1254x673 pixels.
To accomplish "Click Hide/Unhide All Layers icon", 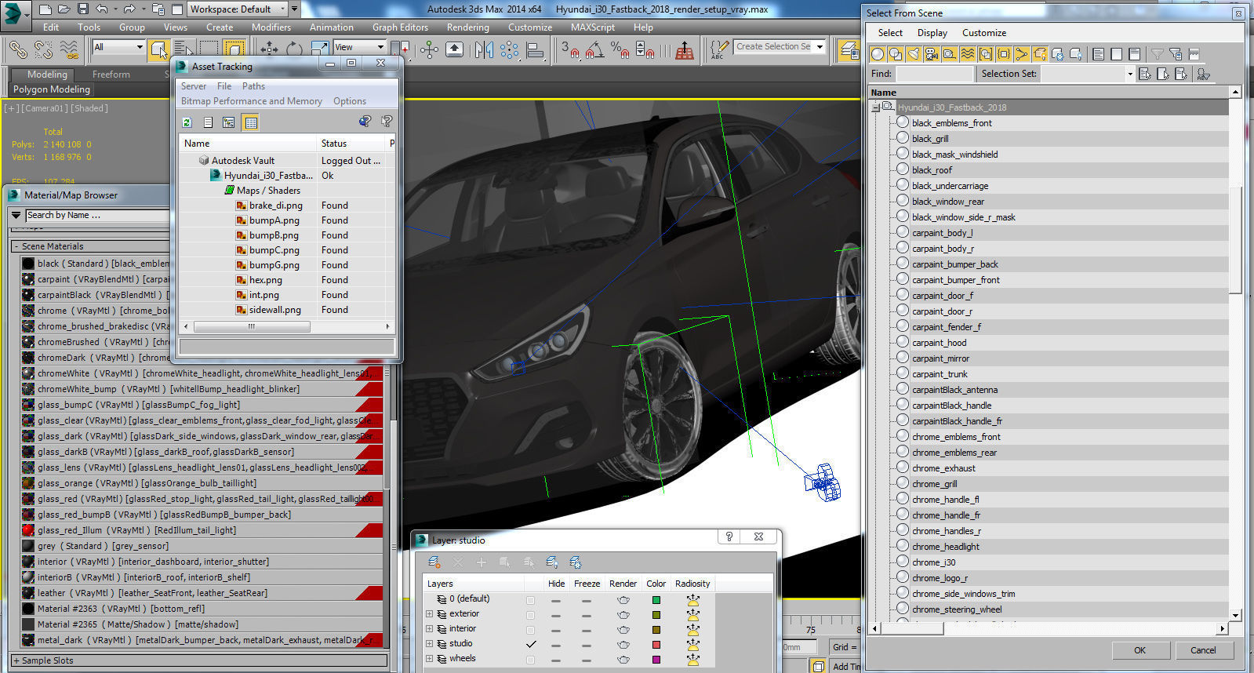I will (552, 562).
